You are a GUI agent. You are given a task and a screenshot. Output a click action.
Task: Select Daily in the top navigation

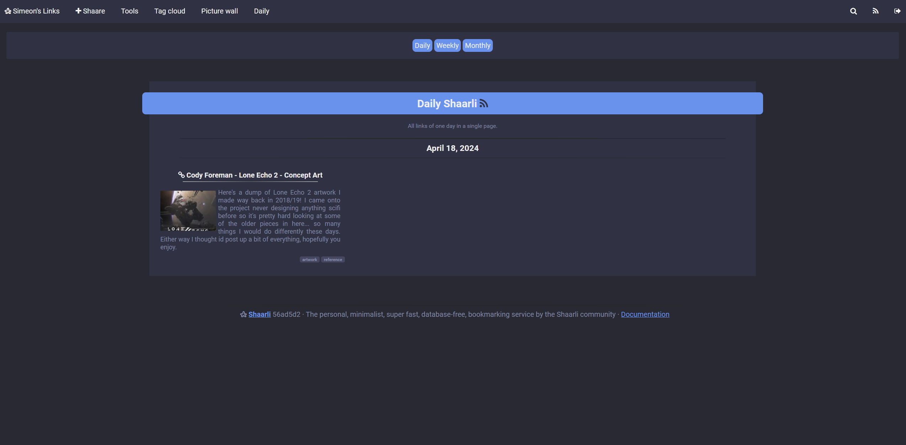tap(261, 11)
